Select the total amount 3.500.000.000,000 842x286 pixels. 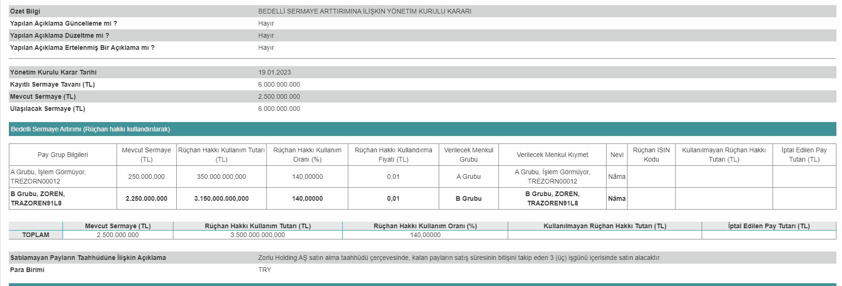[x=257, y=235]
